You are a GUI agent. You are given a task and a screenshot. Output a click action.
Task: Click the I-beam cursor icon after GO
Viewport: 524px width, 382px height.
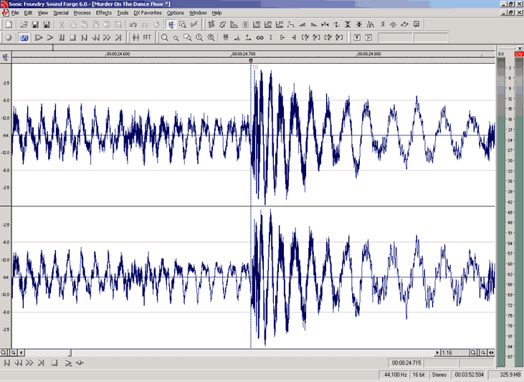coord(271,38)
